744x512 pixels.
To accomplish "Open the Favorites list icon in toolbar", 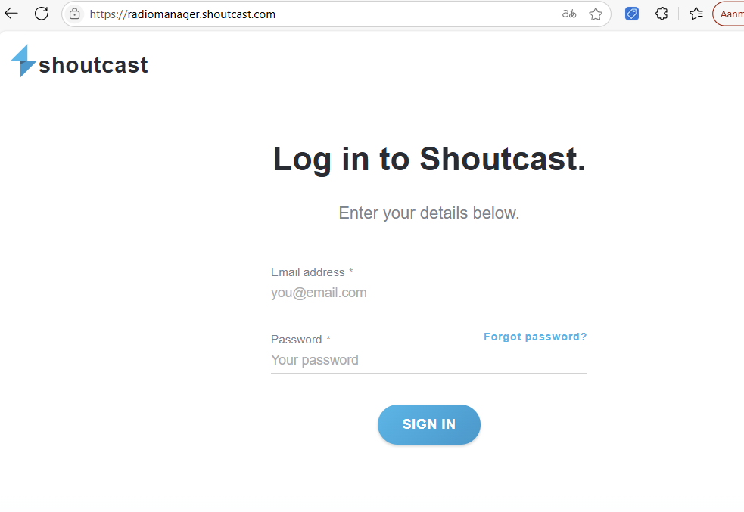I will point(696,14).
